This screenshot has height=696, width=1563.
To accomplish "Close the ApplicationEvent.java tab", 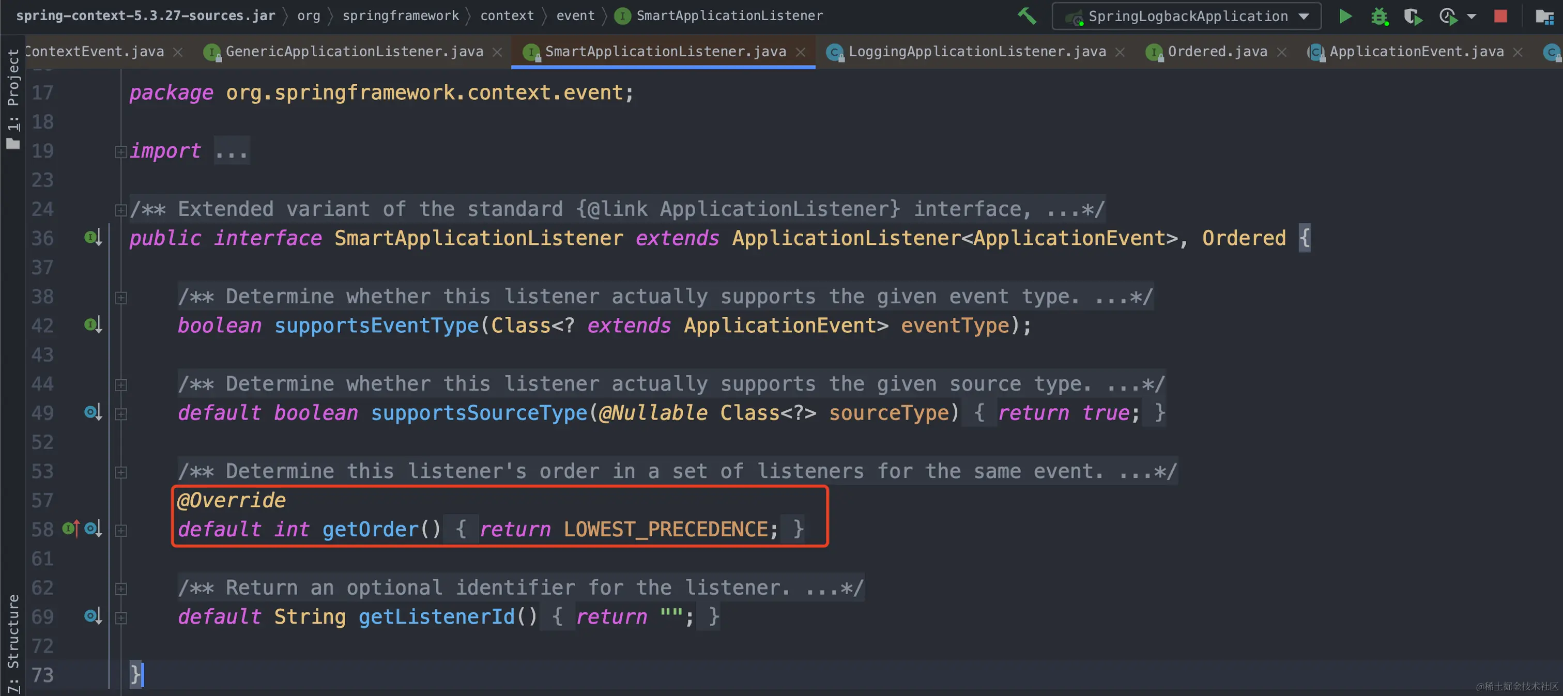I will (x=1518, y=52).
